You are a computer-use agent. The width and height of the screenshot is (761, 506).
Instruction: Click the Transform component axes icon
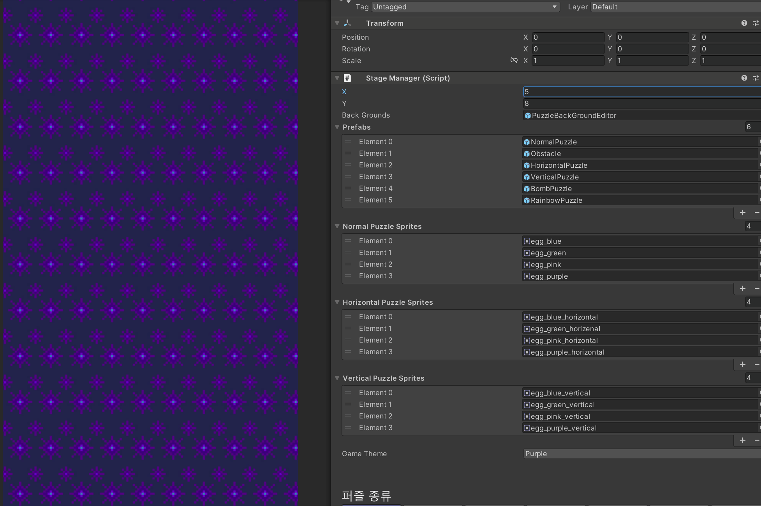[347, 23]
